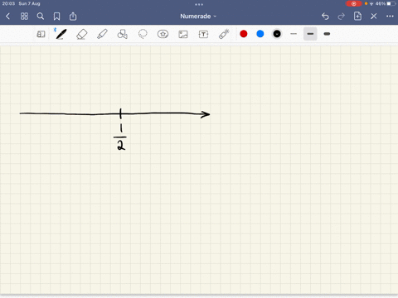Choose the blue pen color

tap(260, 34)
